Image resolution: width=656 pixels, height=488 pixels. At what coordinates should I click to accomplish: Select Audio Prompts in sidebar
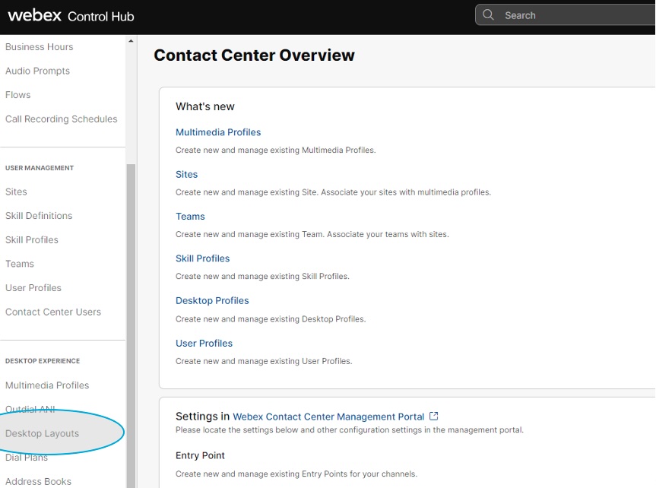click(x=37, y=71)
